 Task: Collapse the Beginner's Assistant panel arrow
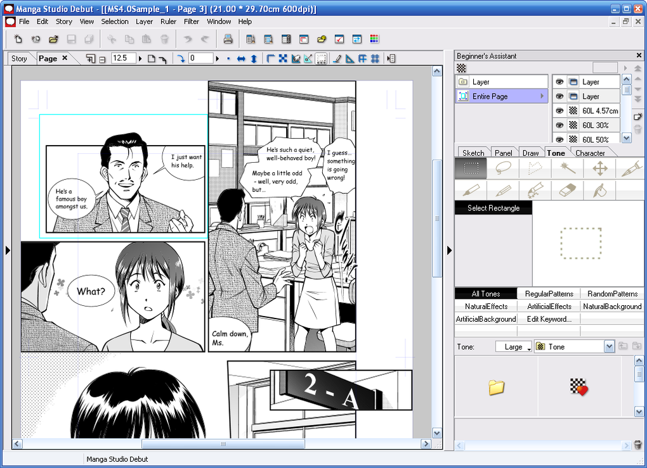(449, 250)
